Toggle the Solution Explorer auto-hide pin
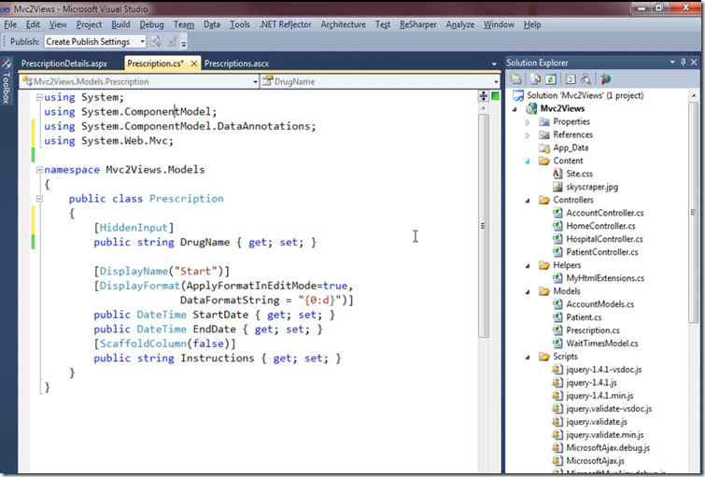 click(684, 63)
